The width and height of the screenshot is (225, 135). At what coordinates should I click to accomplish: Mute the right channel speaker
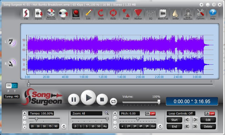coord(12,63)
